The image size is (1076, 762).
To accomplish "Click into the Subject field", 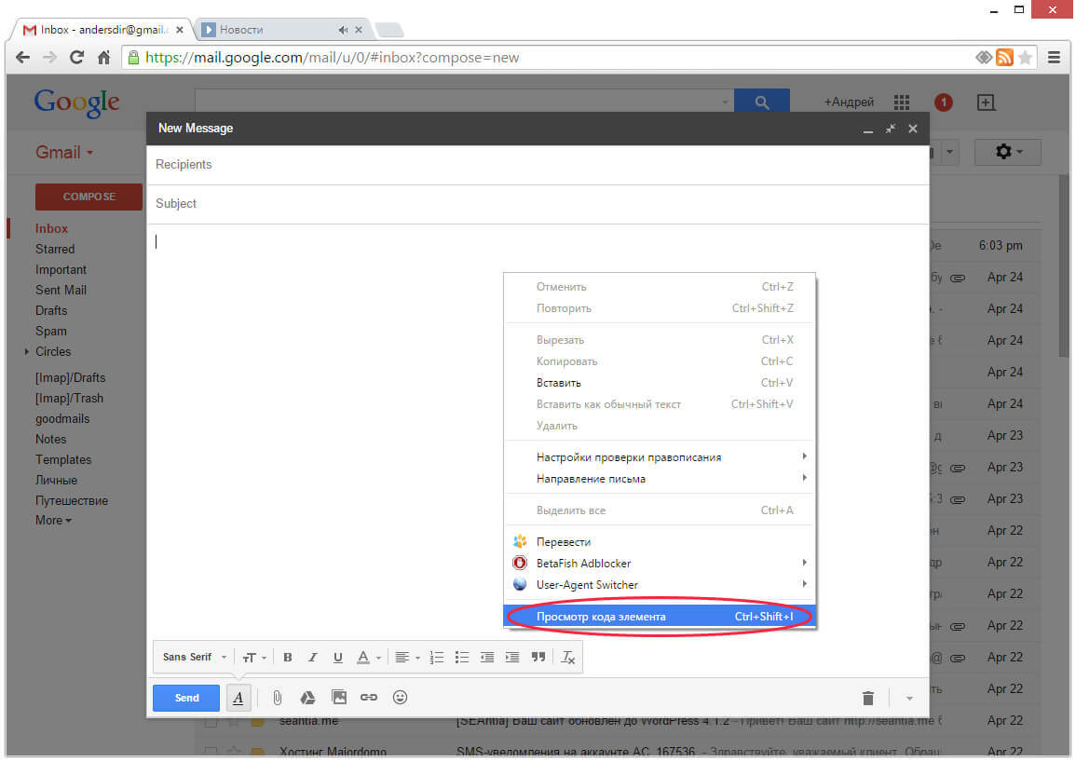I will click(x=538, y=204).
